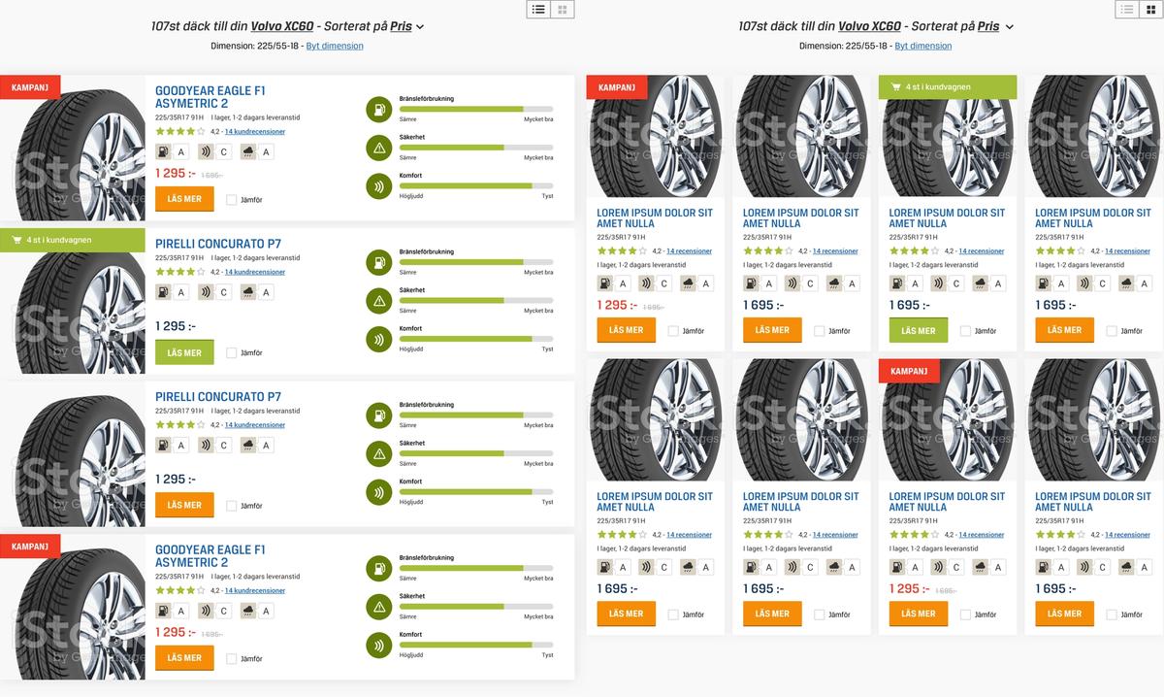The image size is (1164, 697).
Task: Click the cart icon in the grid-view kundvagnen banner
Action: pyautogui.click(x=895, y=86)
